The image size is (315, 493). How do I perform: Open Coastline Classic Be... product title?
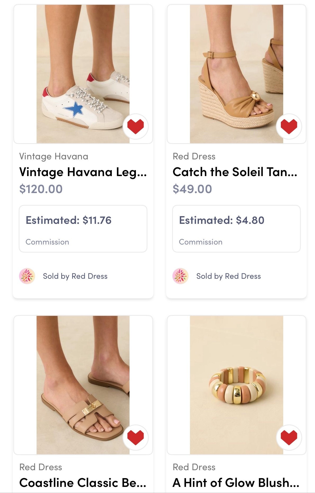[83, 483]
